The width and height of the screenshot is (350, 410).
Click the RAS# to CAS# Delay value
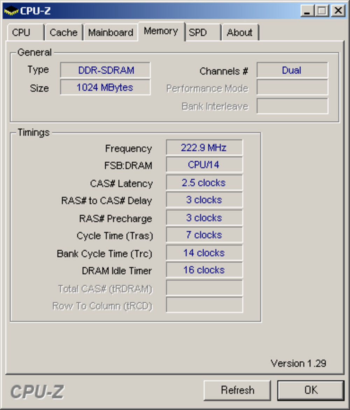point(204,200)
